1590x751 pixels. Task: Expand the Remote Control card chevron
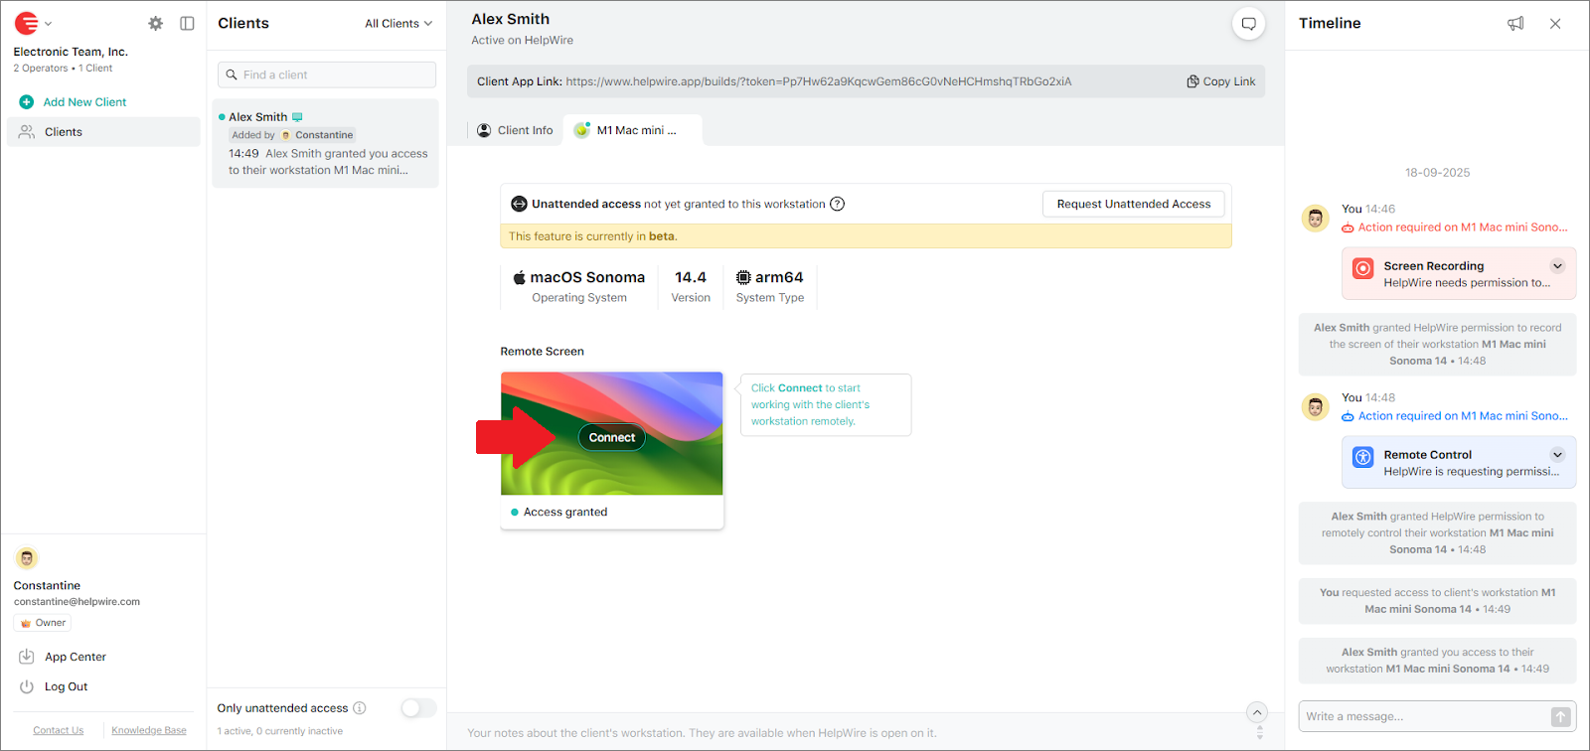1557,455
